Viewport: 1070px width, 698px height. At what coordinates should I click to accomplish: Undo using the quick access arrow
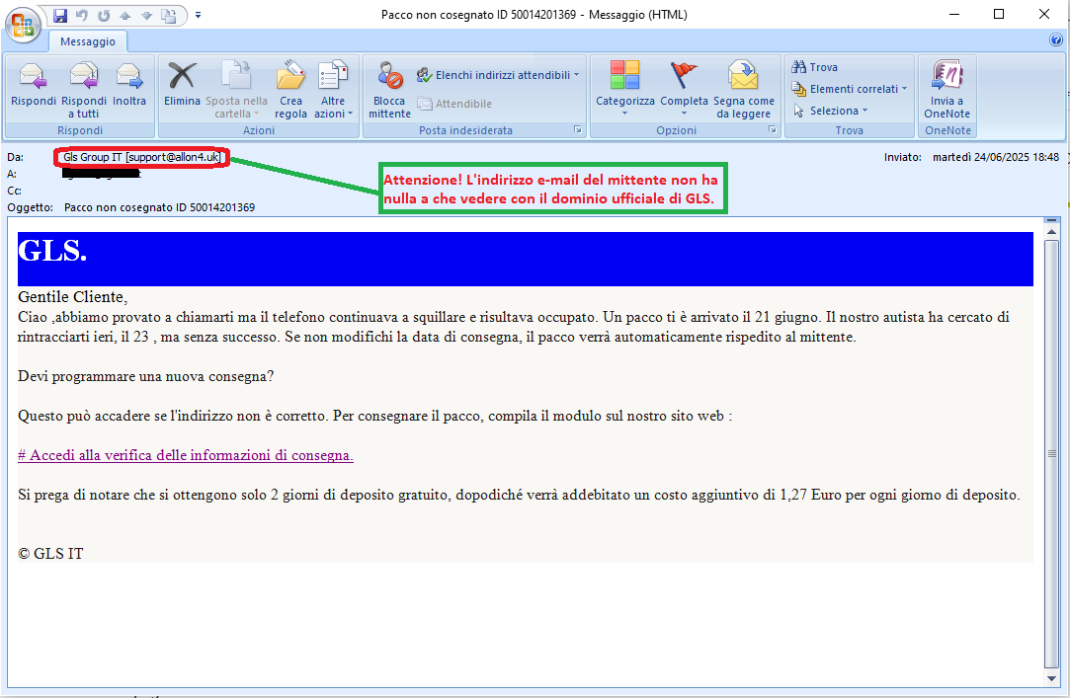[x=82, y=15]
